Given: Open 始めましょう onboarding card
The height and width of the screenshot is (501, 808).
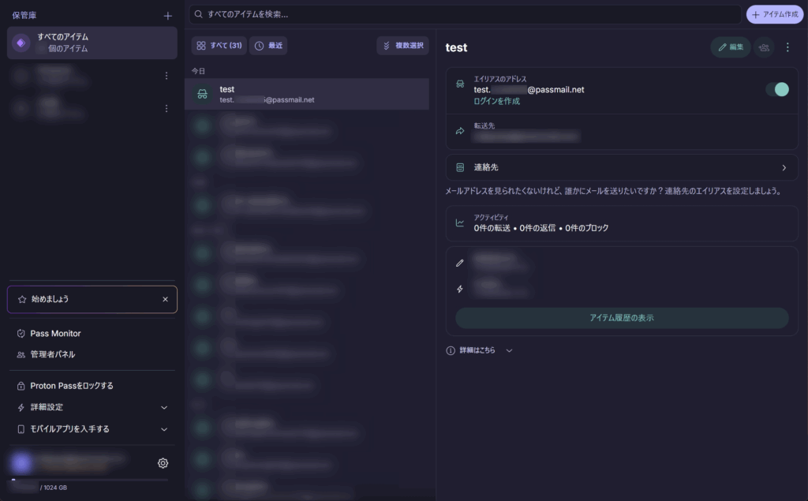Looking at the screenshot, I should pyautogui.click(x=92, y=300).
